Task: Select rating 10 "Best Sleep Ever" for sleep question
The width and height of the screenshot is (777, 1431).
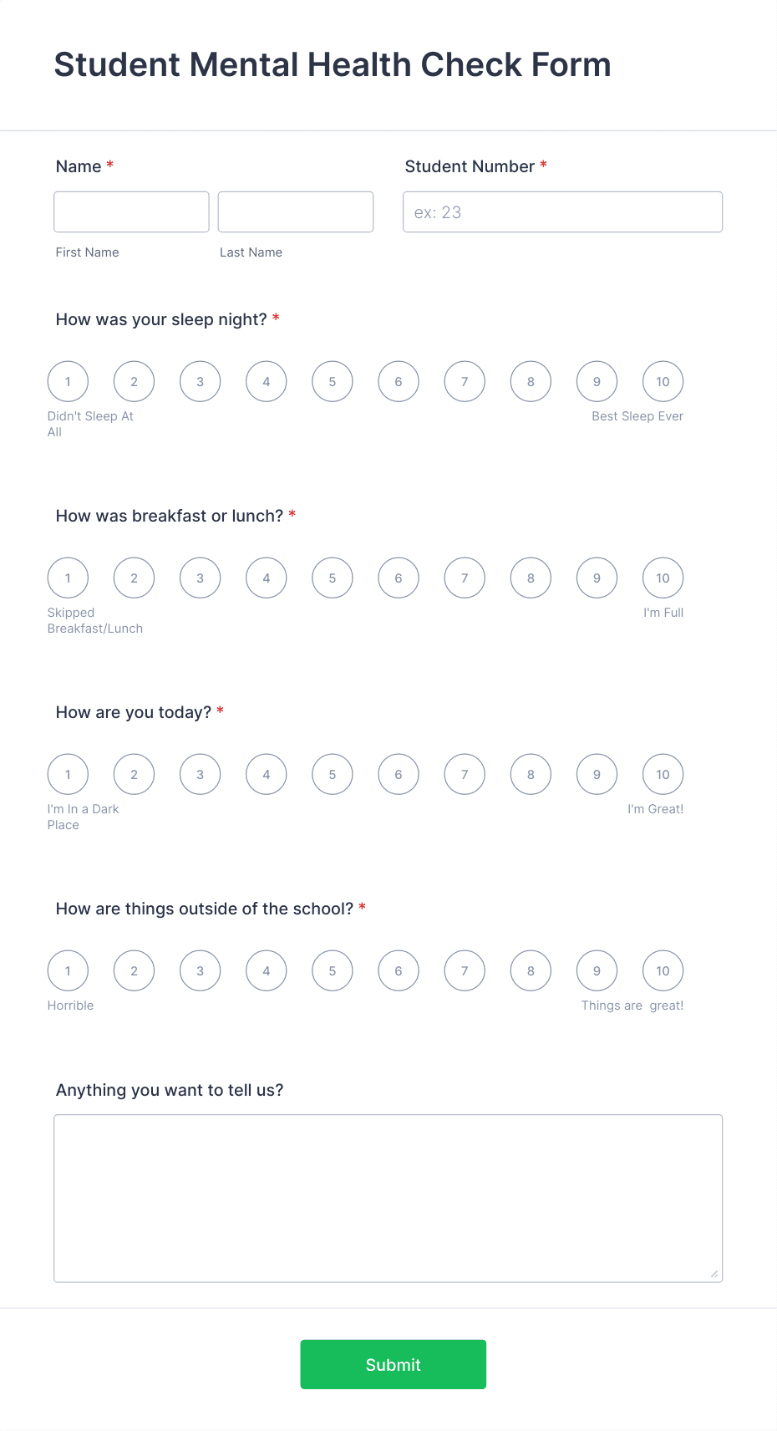Action: (x=663, y=381)
